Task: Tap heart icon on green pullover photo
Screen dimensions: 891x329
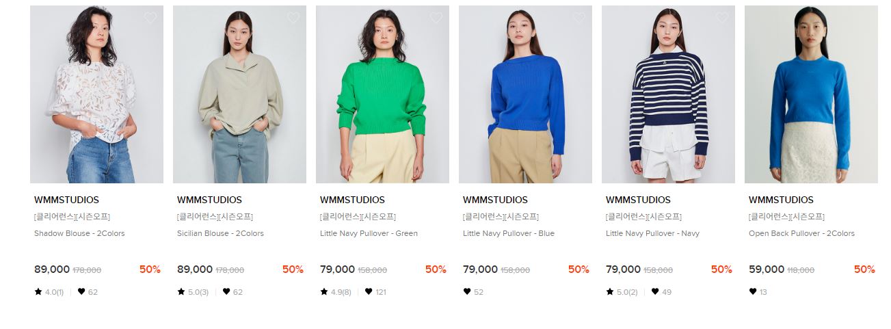Action: tap(436, 18)
